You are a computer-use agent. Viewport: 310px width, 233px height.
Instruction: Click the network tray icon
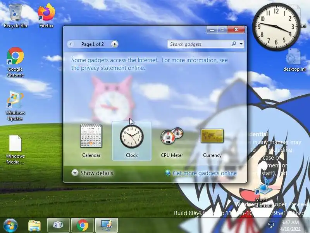(271, 225)
